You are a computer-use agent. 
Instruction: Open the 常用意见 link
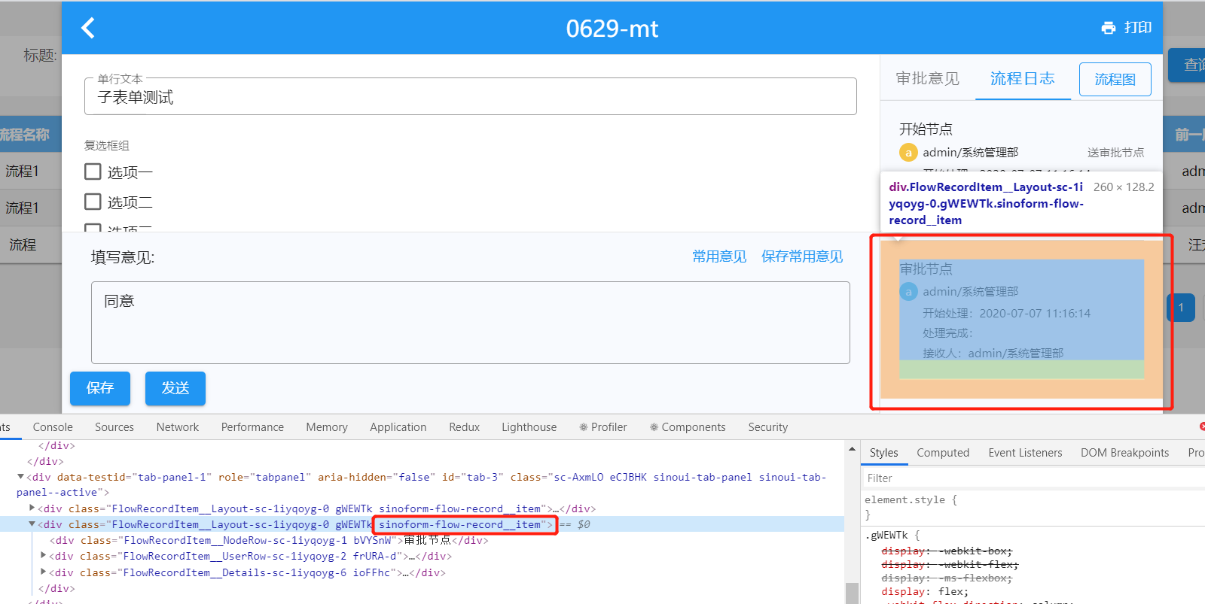pos(719,256)
